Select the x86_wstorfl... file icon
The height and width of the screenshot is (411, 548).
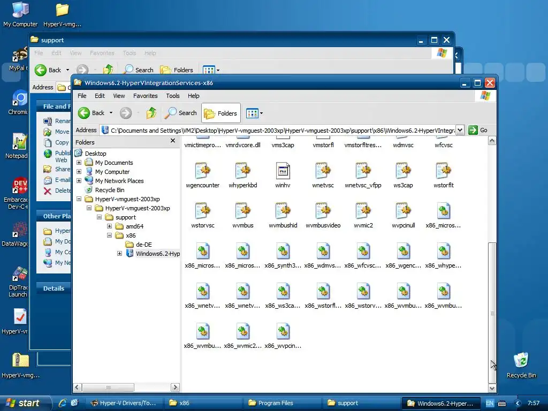(x=323, y=292)
